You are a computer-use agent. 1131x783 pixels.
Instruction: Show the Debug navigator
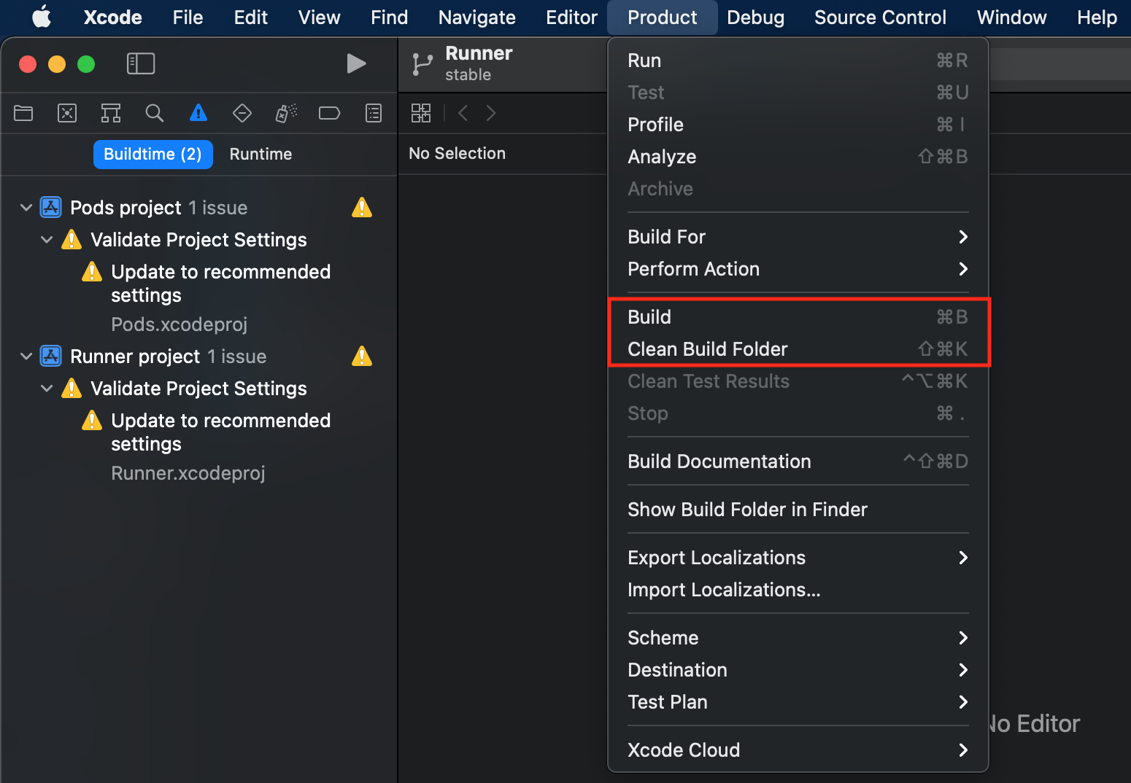click(286, 113)
